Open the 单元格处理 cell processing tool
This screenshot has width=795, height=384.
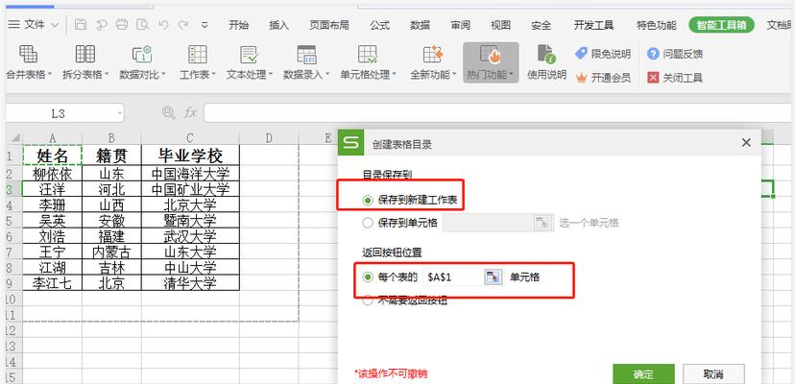click(368, 63)
